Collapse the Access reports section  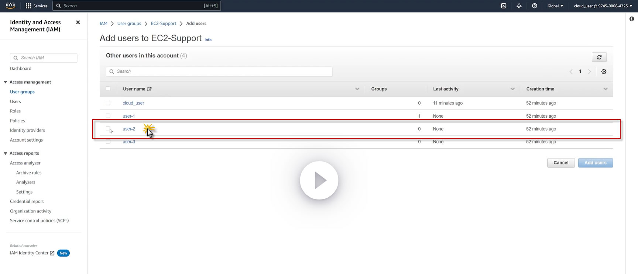6,153
